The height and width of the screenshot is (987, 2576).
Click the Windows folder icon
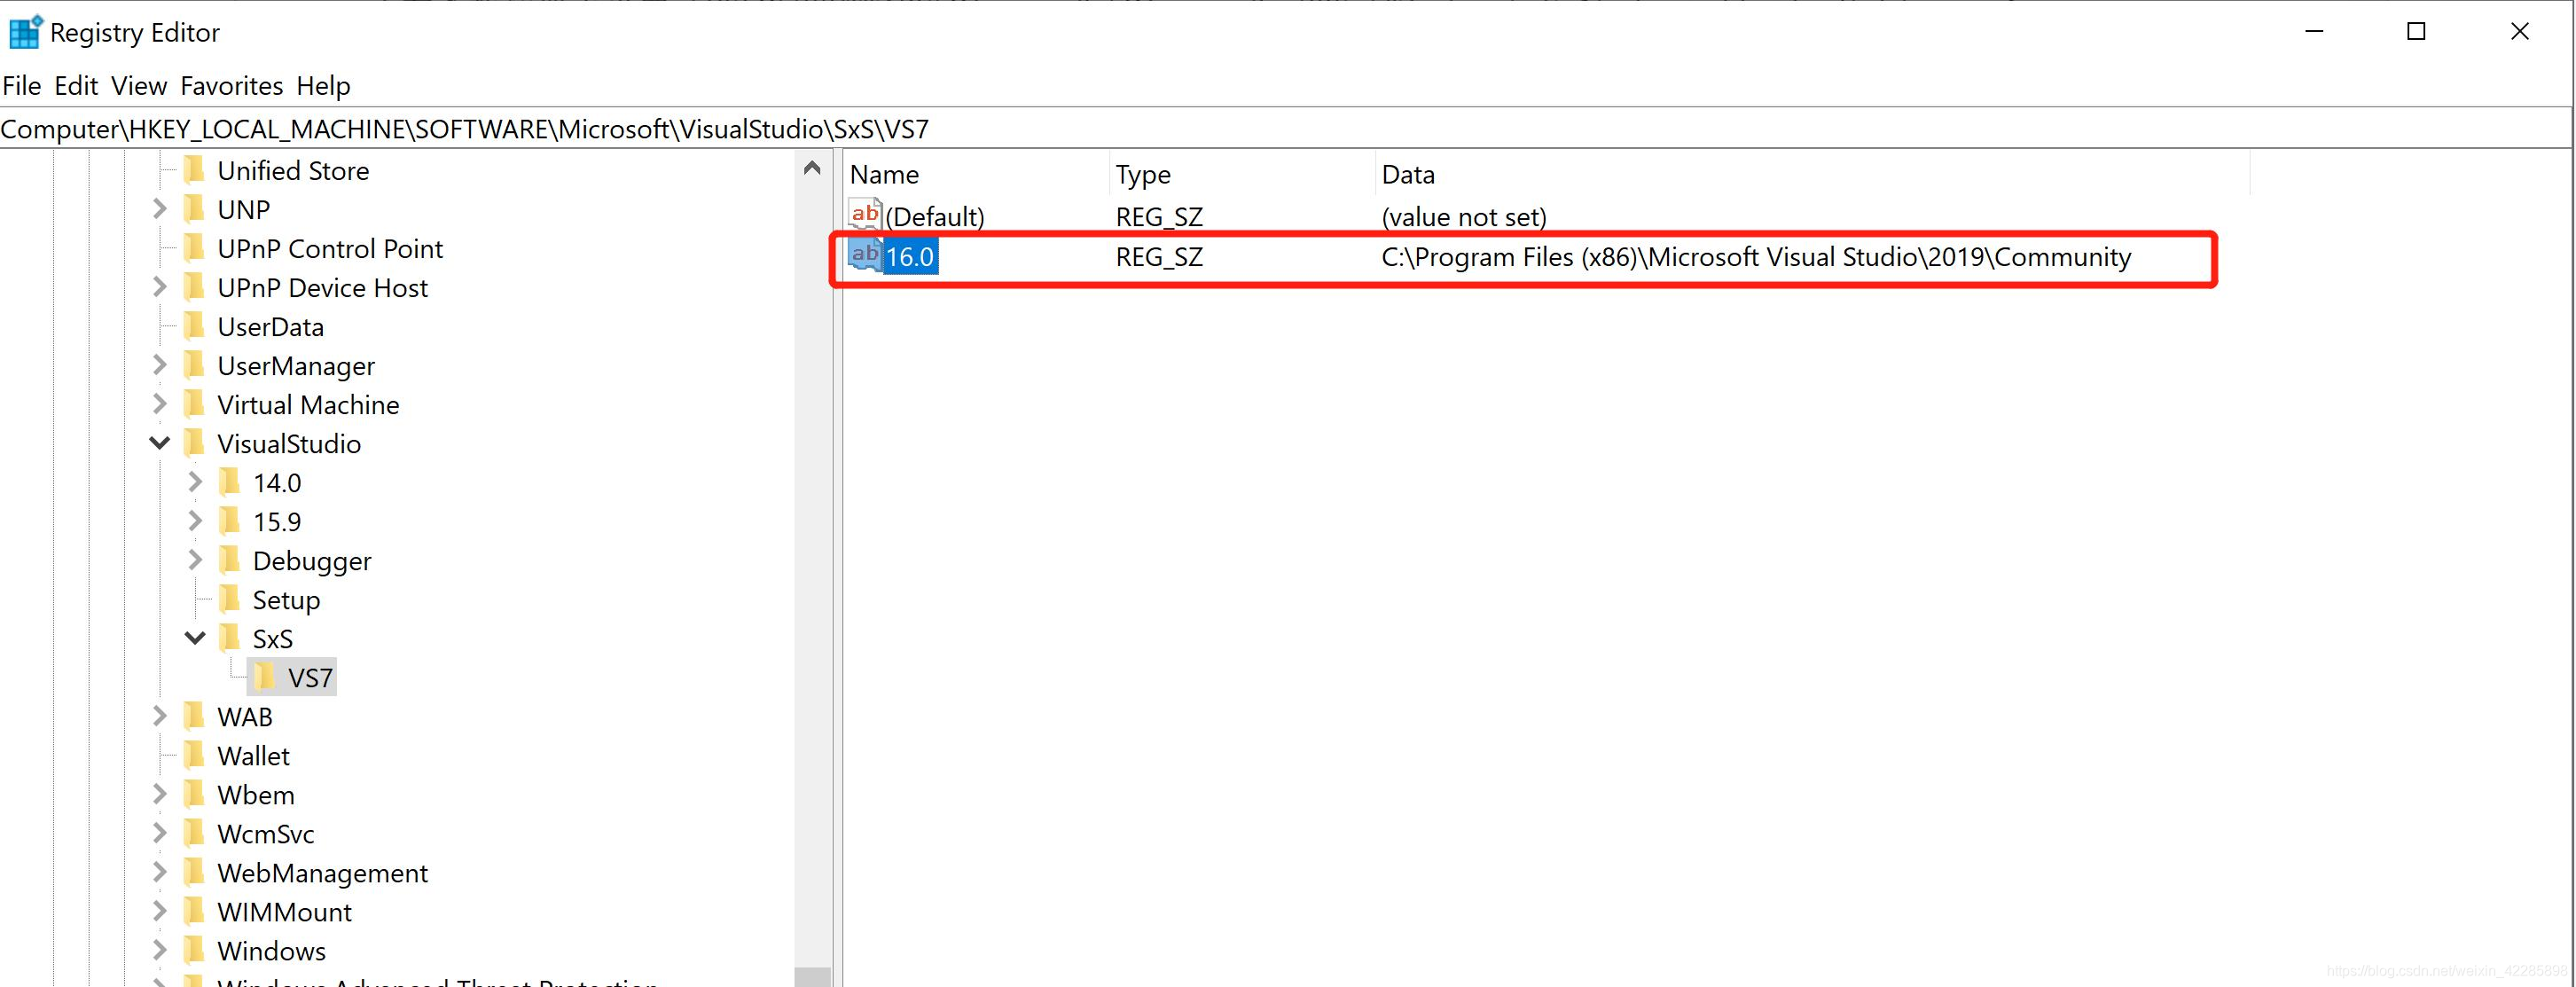pyautogui.click(x=195, y=950)
